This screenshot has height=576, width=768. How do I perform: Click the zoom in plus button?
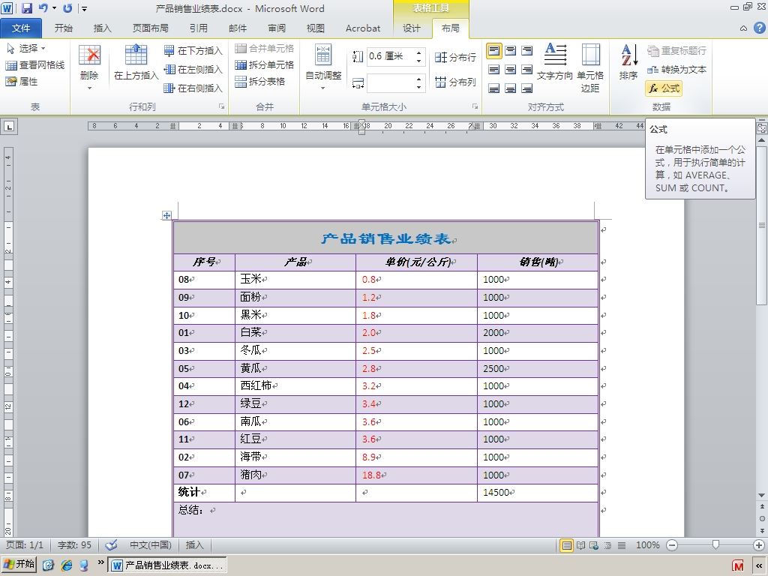pos(759,545)
